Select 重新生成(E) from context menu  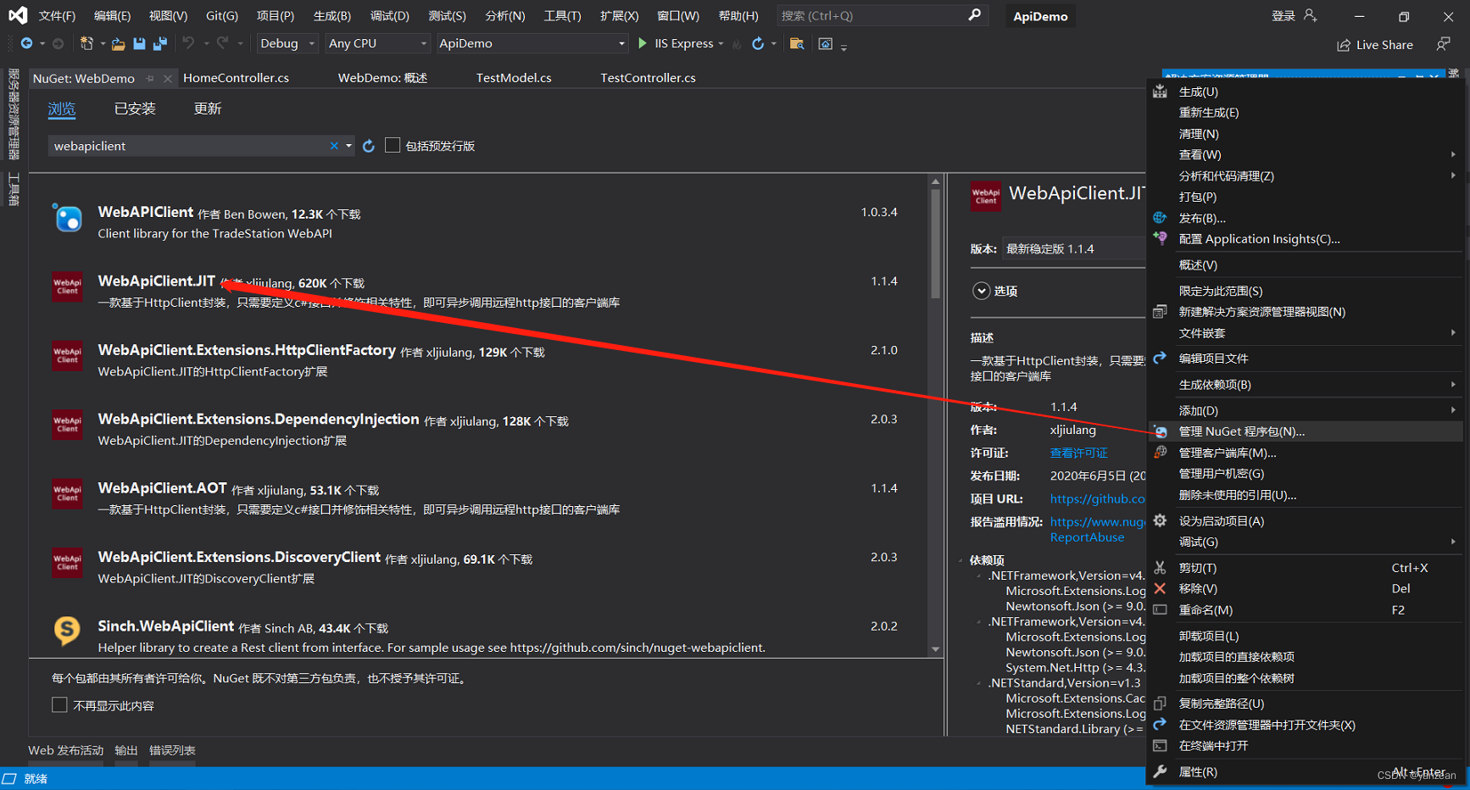click(x=1306, y=113)
